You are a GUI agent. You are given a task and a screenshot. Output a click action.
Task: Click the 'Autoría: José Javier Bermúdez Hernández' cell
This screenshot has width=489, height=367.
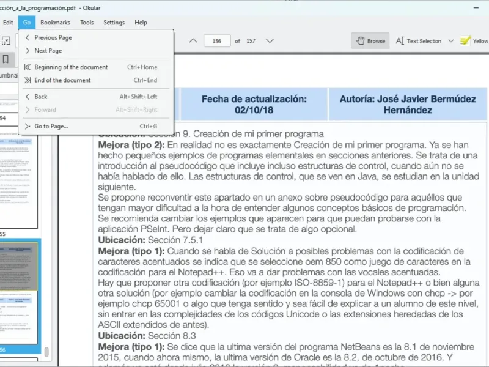[408, 105]
